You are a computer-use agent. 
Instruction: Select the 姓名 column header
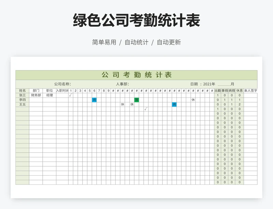click(x=23, y=91)
